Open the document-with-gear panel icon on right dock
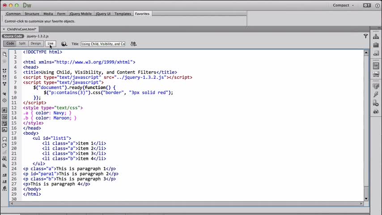Viewport: 382px width, 215px height. coord(376,103)
